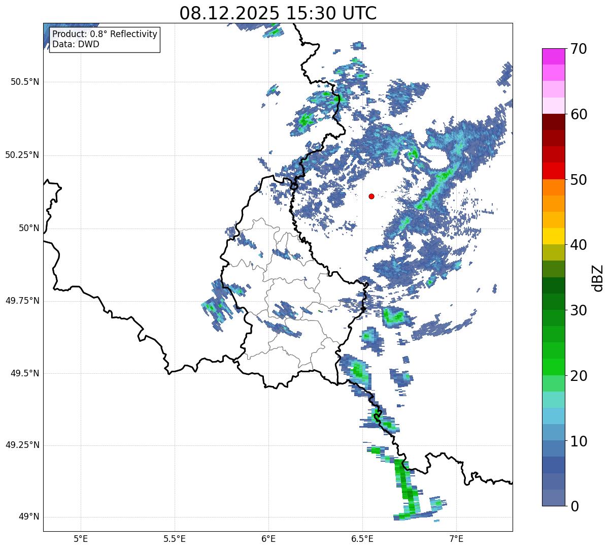Pick the orange swatch just below 50
The image size is (610, 549).
[553, 187]
